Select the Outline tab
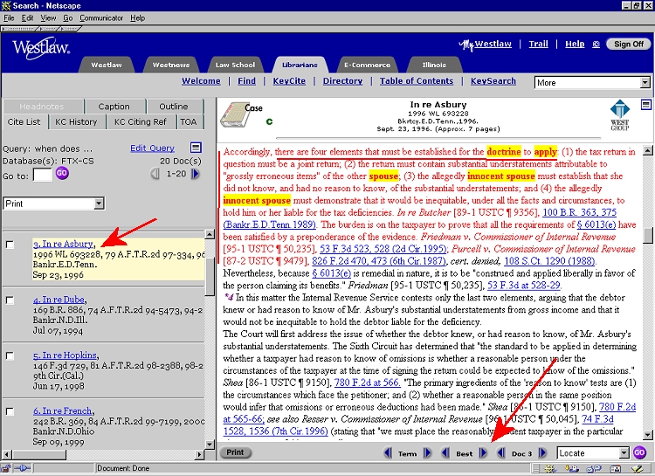This screenshot has height=476, width=655. pos(174,107)
